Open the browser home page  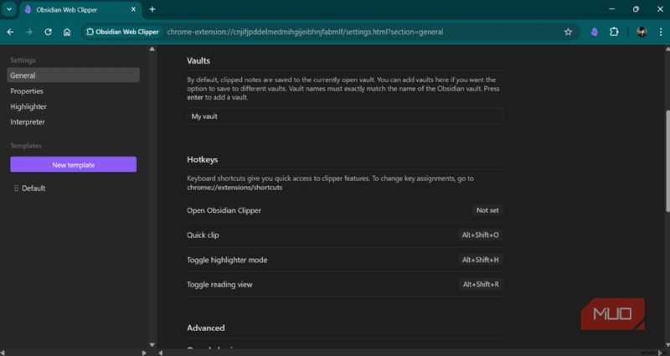click(x=67, y=32)
